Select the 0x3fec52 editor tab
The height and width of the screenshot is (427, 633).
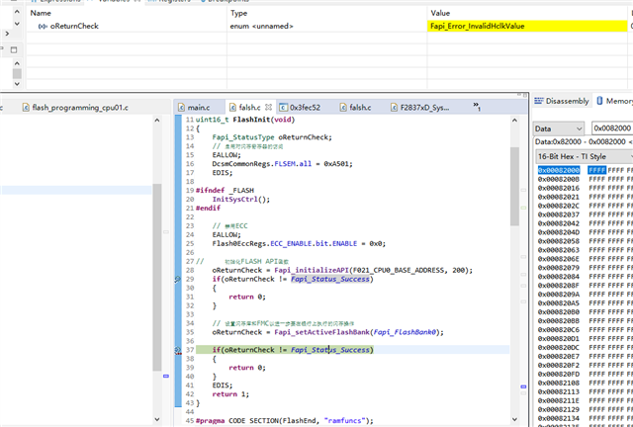306,107
